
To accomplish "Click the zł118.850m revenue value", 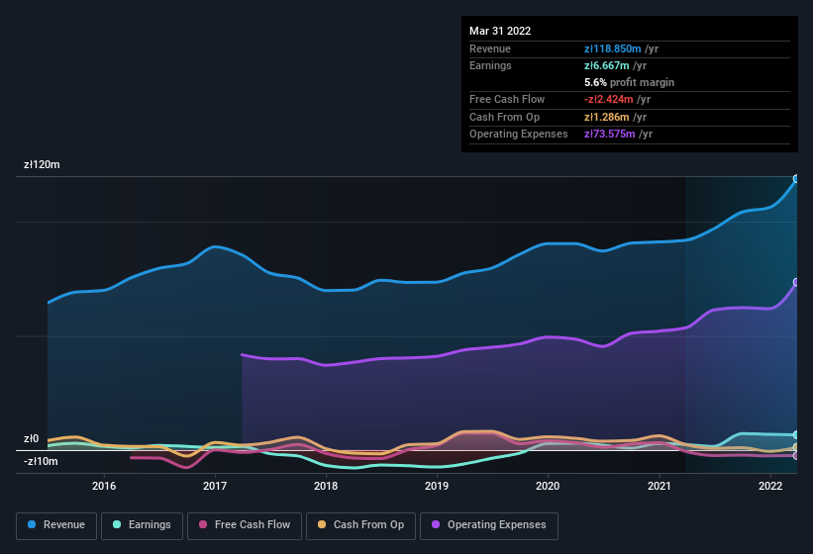I will (612, 48).
